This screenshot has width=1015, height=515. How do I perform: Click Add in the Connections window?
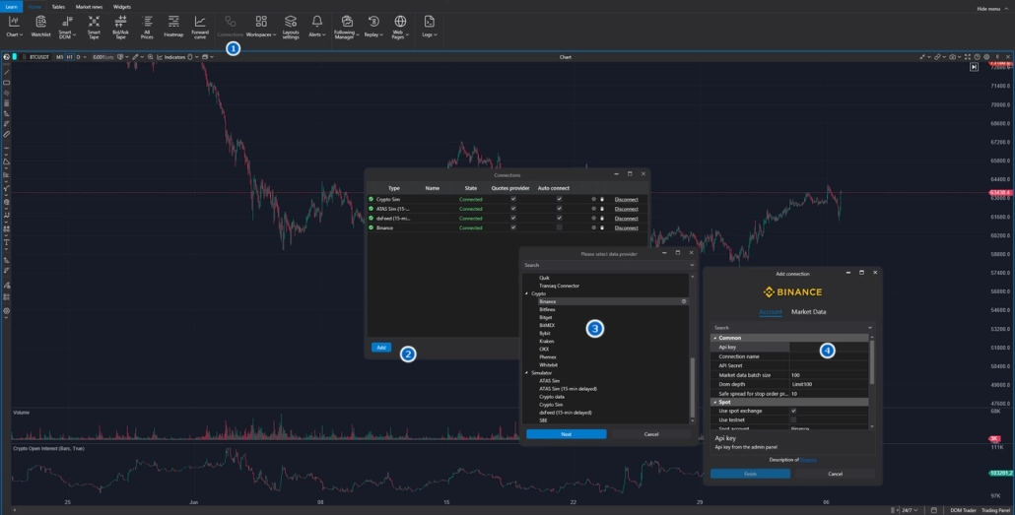click(381, 348)
